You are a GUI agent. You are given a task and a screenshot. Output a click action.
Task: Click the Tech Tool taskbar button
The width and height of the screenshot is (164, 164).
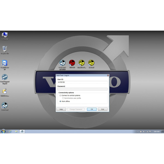click(x=22, y=131)
